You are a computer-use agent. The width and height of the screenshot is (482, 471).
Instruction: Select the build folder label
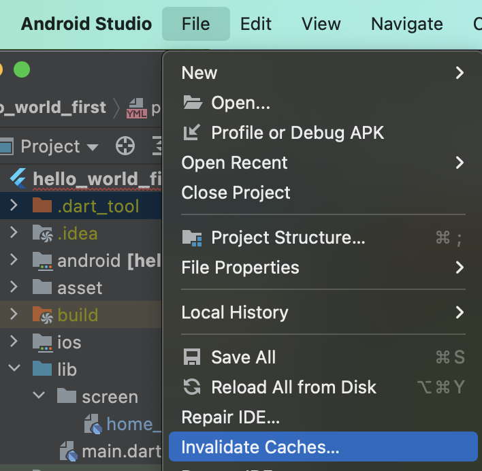tap(78, 315)
